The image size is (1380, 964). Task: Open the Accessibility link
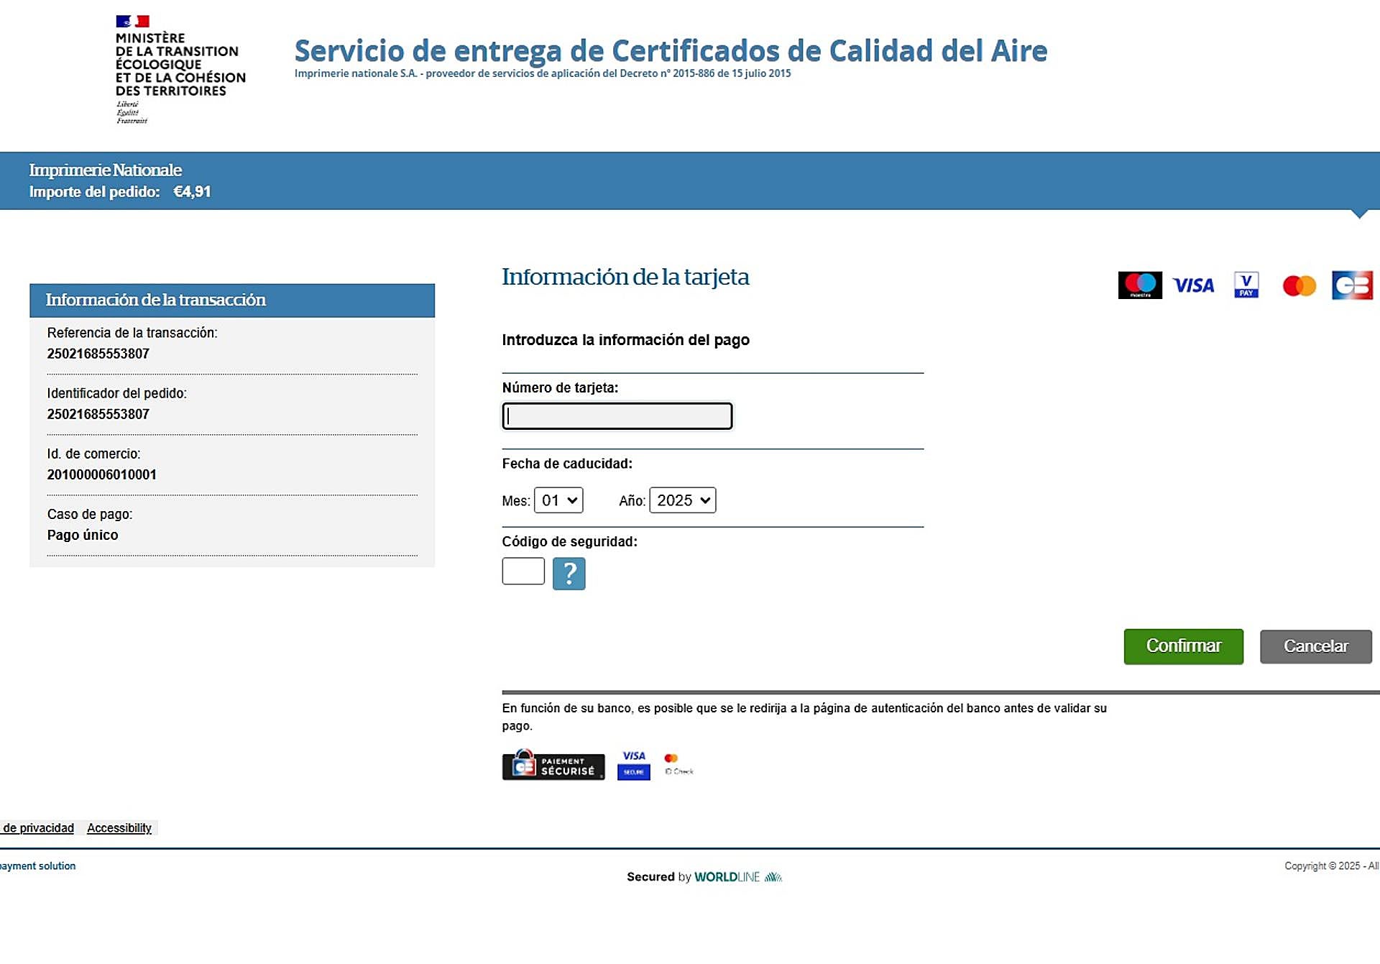pyautogui.click(x=119, y=828)
